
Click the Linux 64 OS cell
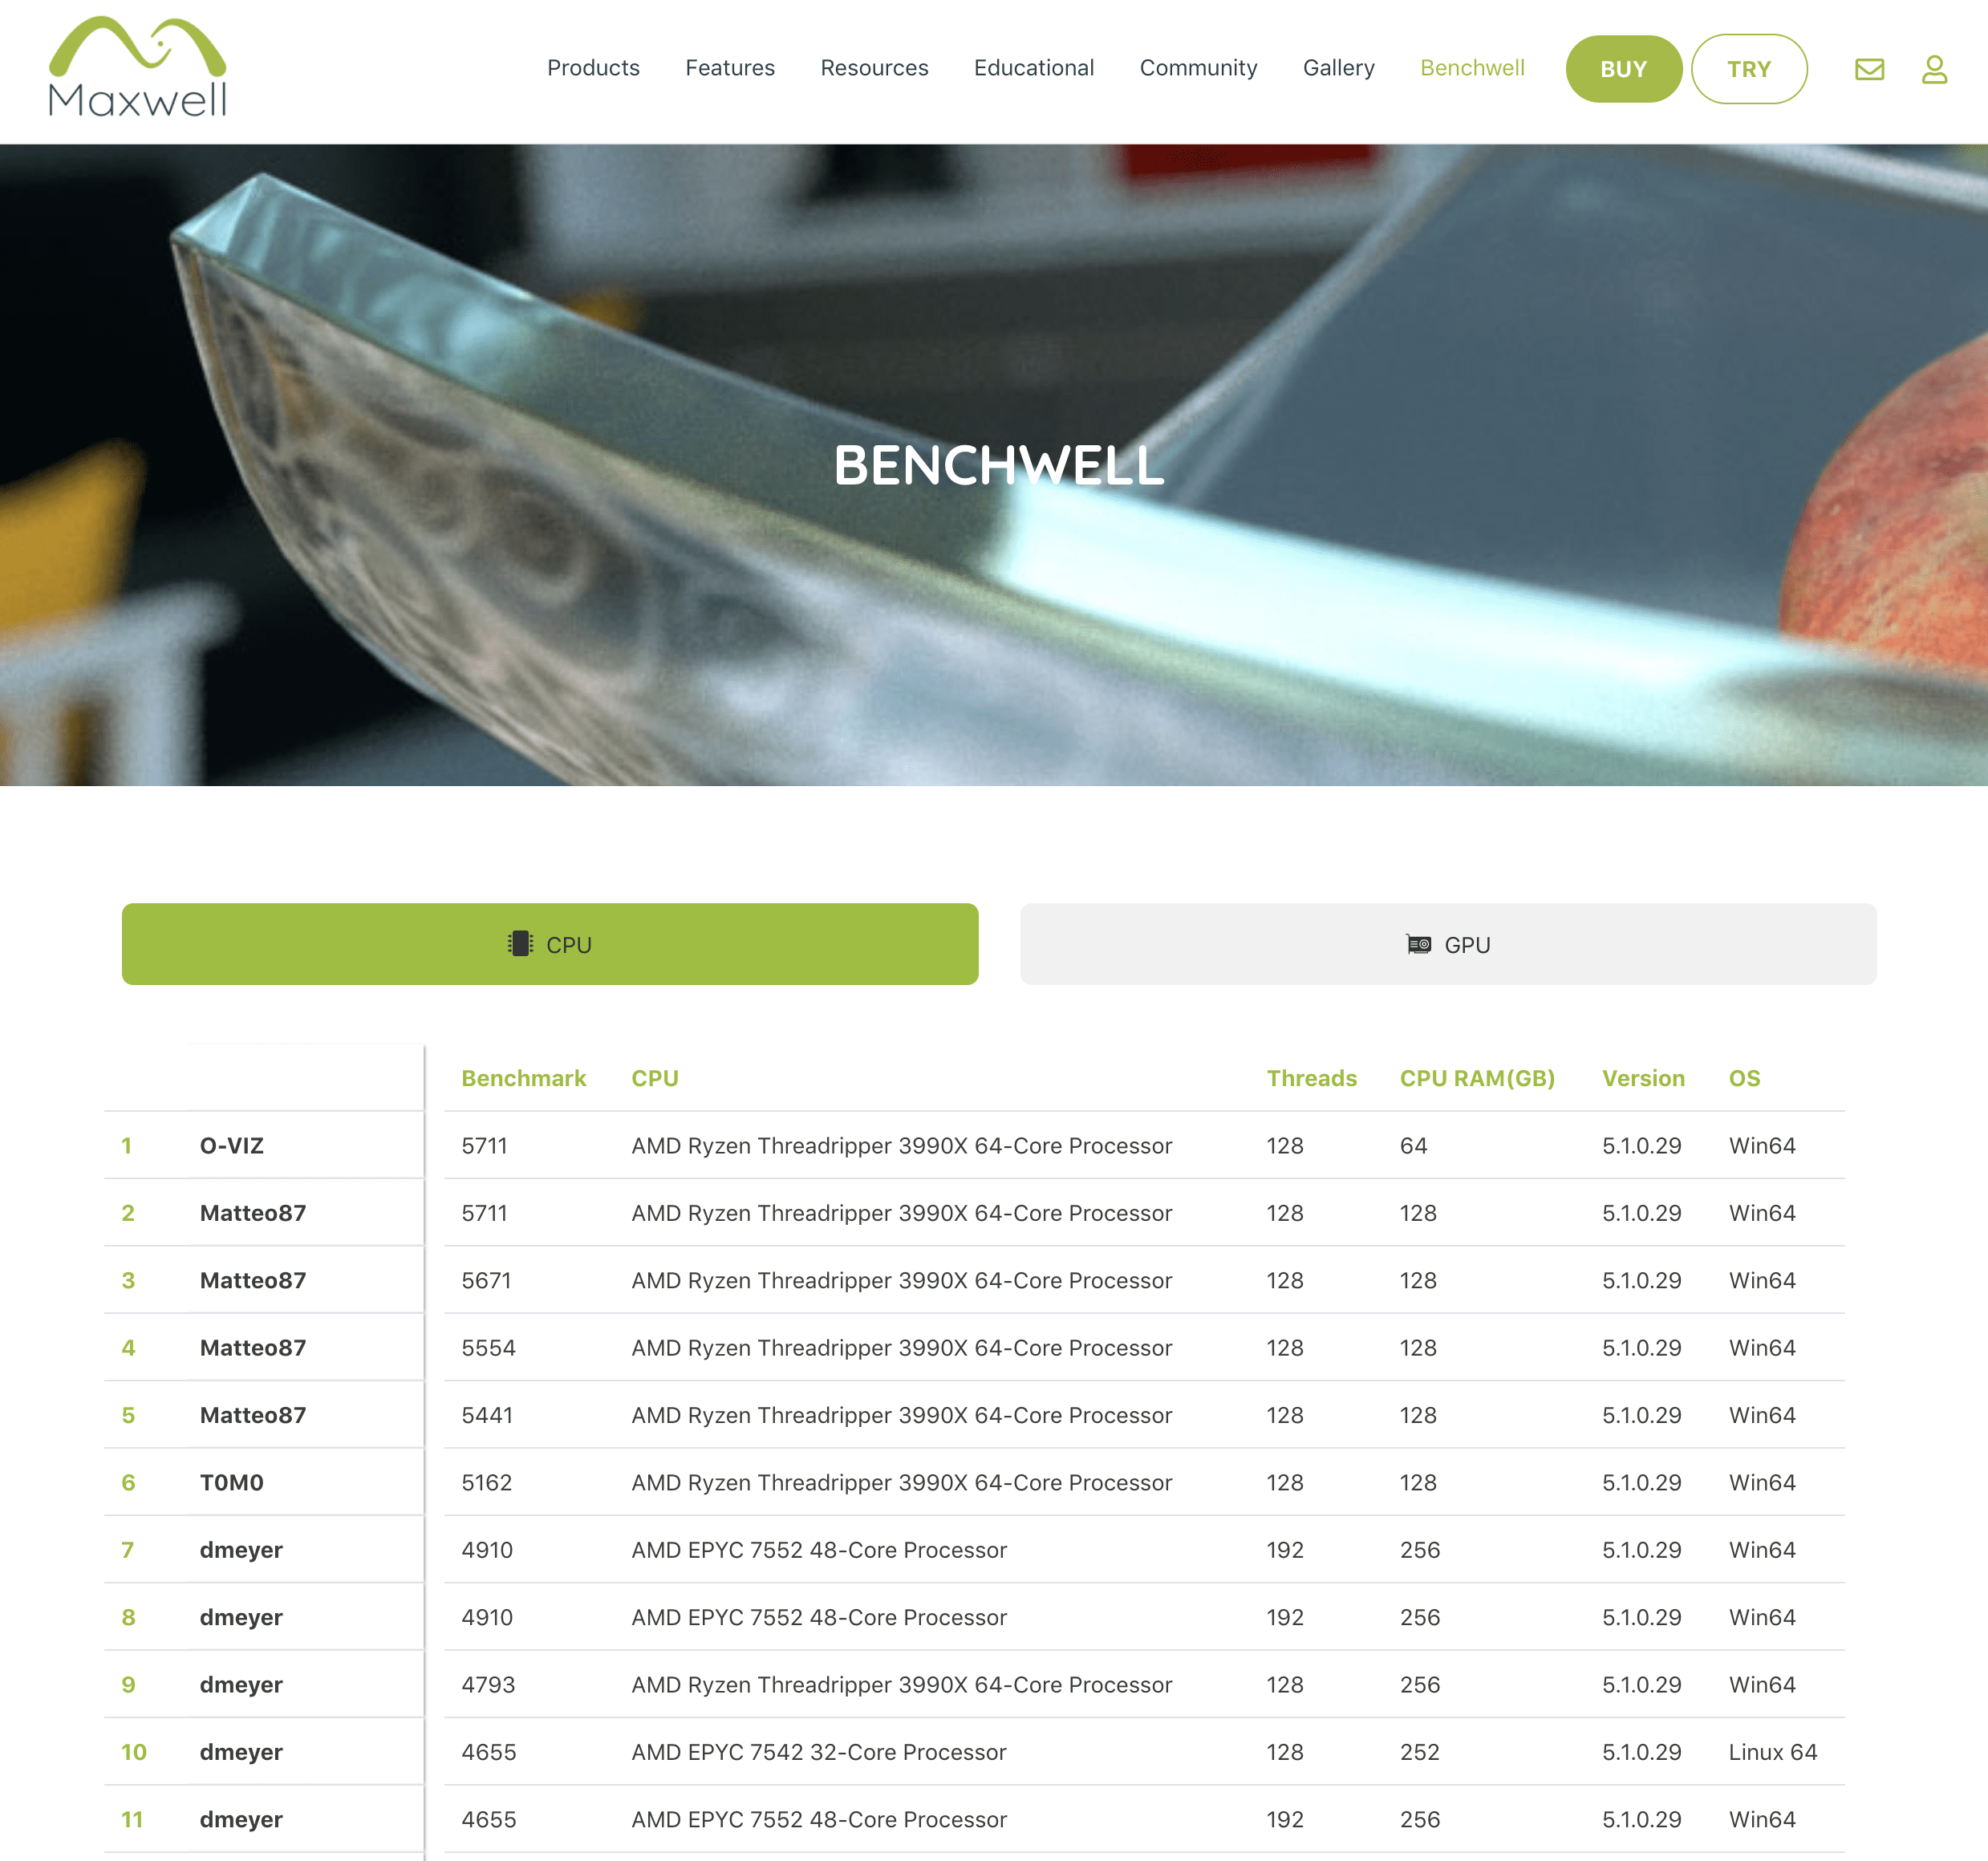1772,1751
